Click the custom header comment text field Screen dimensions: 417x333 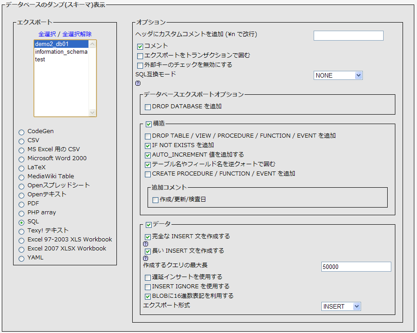(348, 36)
